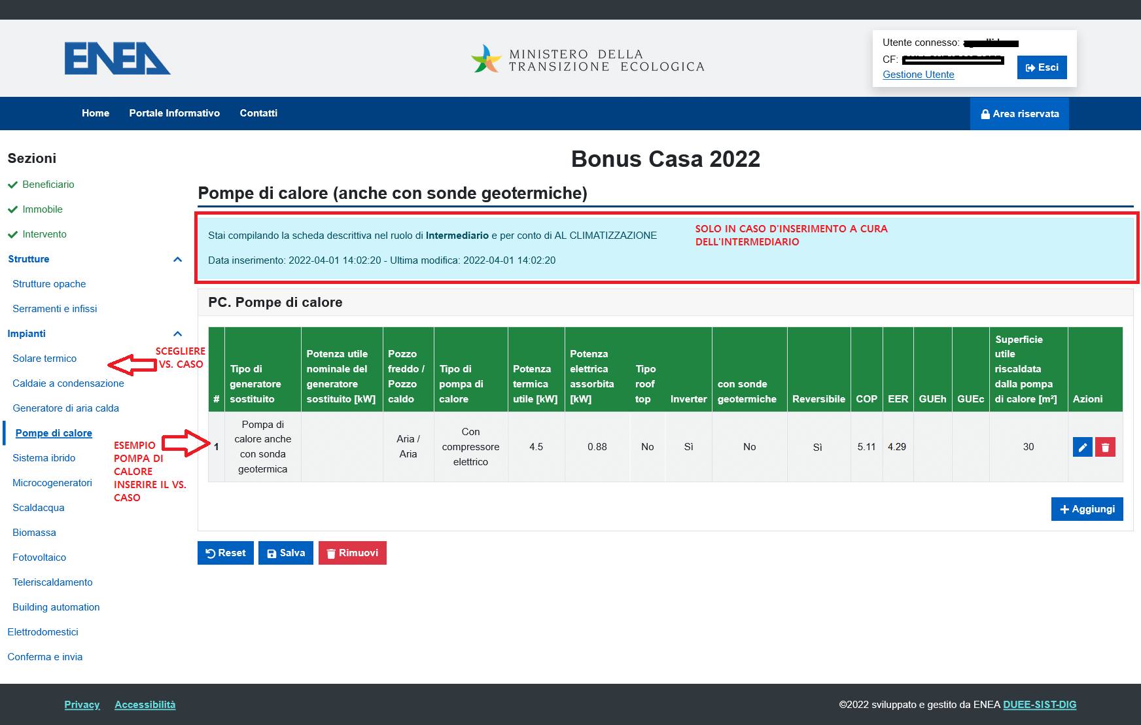Click the red Rimuovi button

353,553
